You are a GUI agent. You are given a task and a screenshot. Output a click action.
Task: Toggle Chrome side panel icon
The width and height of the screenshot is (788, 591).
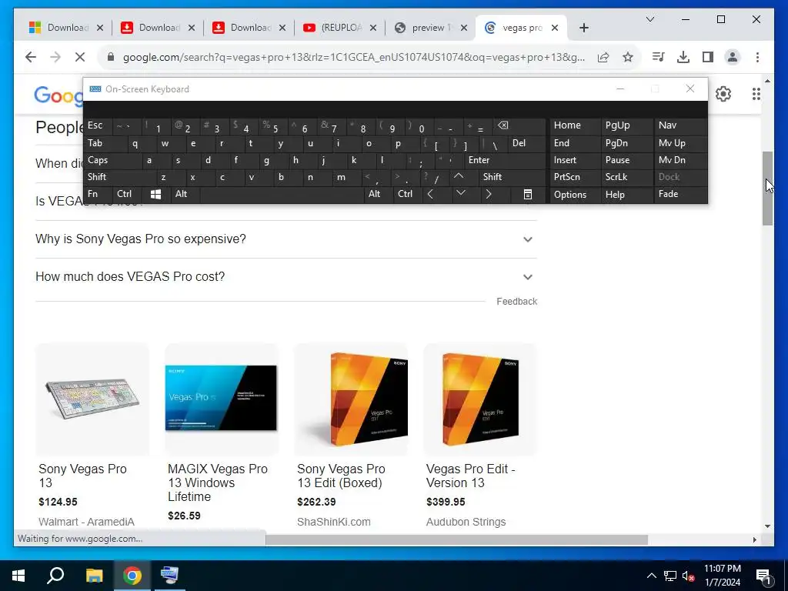click(x=708, y=57)
